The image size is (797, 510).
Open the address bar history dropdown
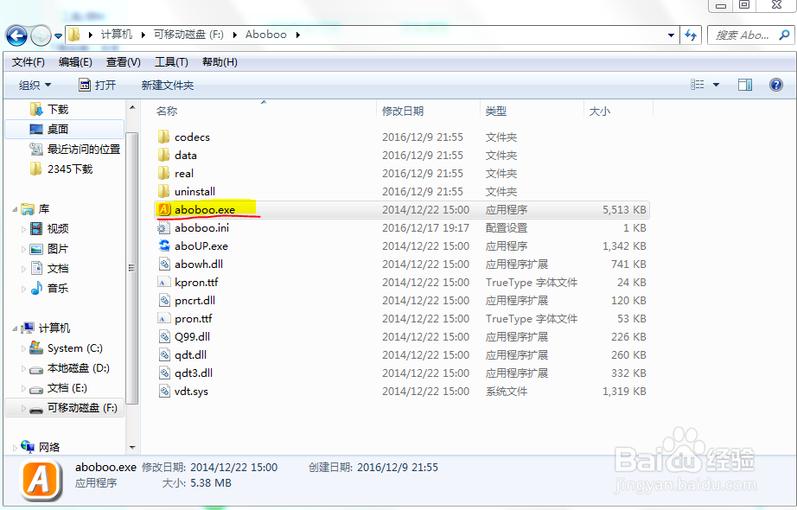click(x=671, y=35)
